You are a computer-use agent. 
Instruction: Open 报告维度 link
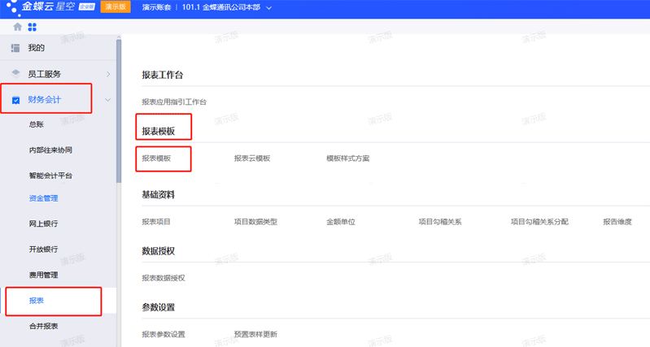click(x=617, y=222)
